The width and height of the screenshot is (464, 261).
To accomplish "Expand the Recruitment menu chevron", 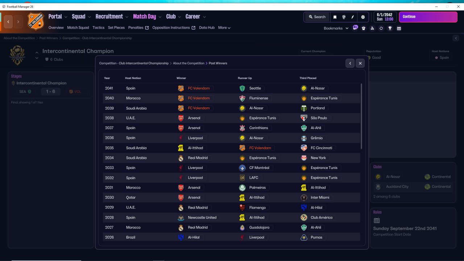I will pos(127,17).
